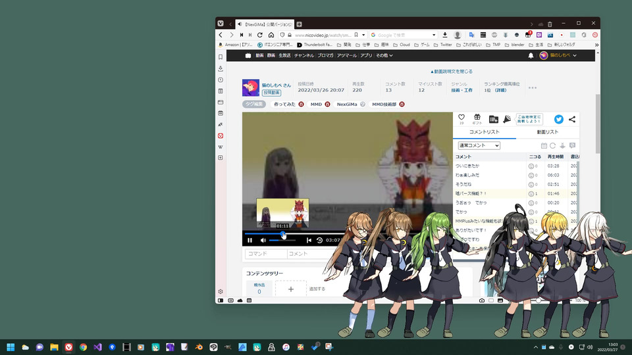Screen dimensions: 632x355
Task: Show hidden system tray icons
Action: click(536, 347)
